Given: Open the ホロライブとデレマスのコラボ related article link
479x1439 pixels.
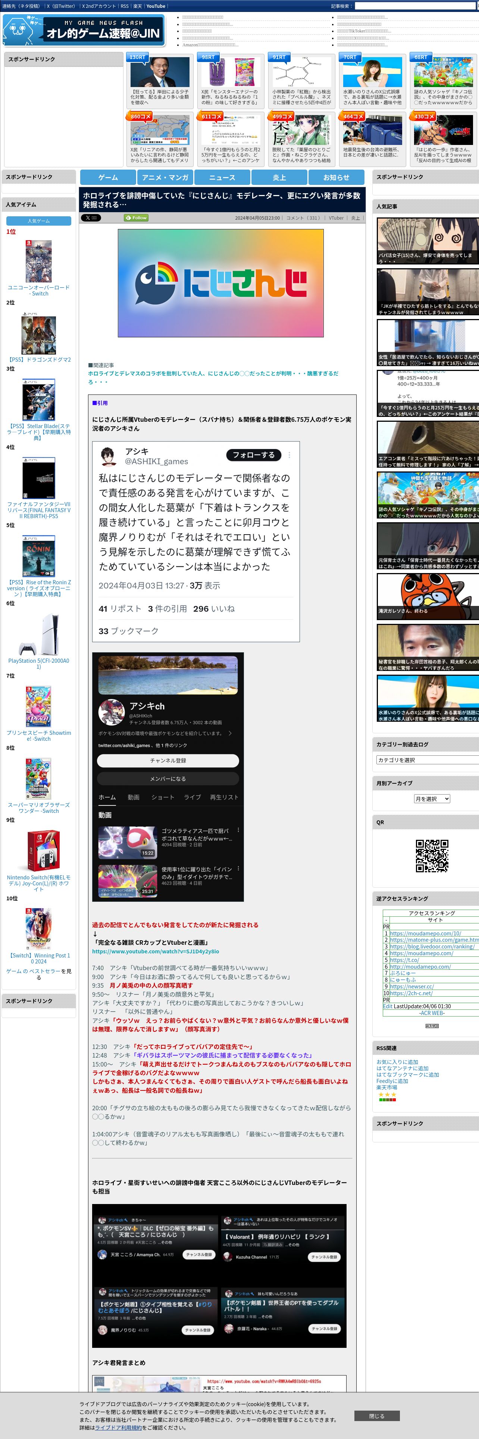Looking at the screenshot, I should [x=213, y=377].
